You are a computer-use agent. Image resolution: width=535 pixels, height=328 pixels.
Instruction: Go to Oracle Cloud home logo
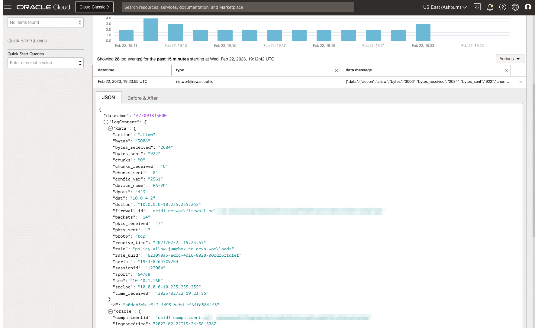coord(43,7)
